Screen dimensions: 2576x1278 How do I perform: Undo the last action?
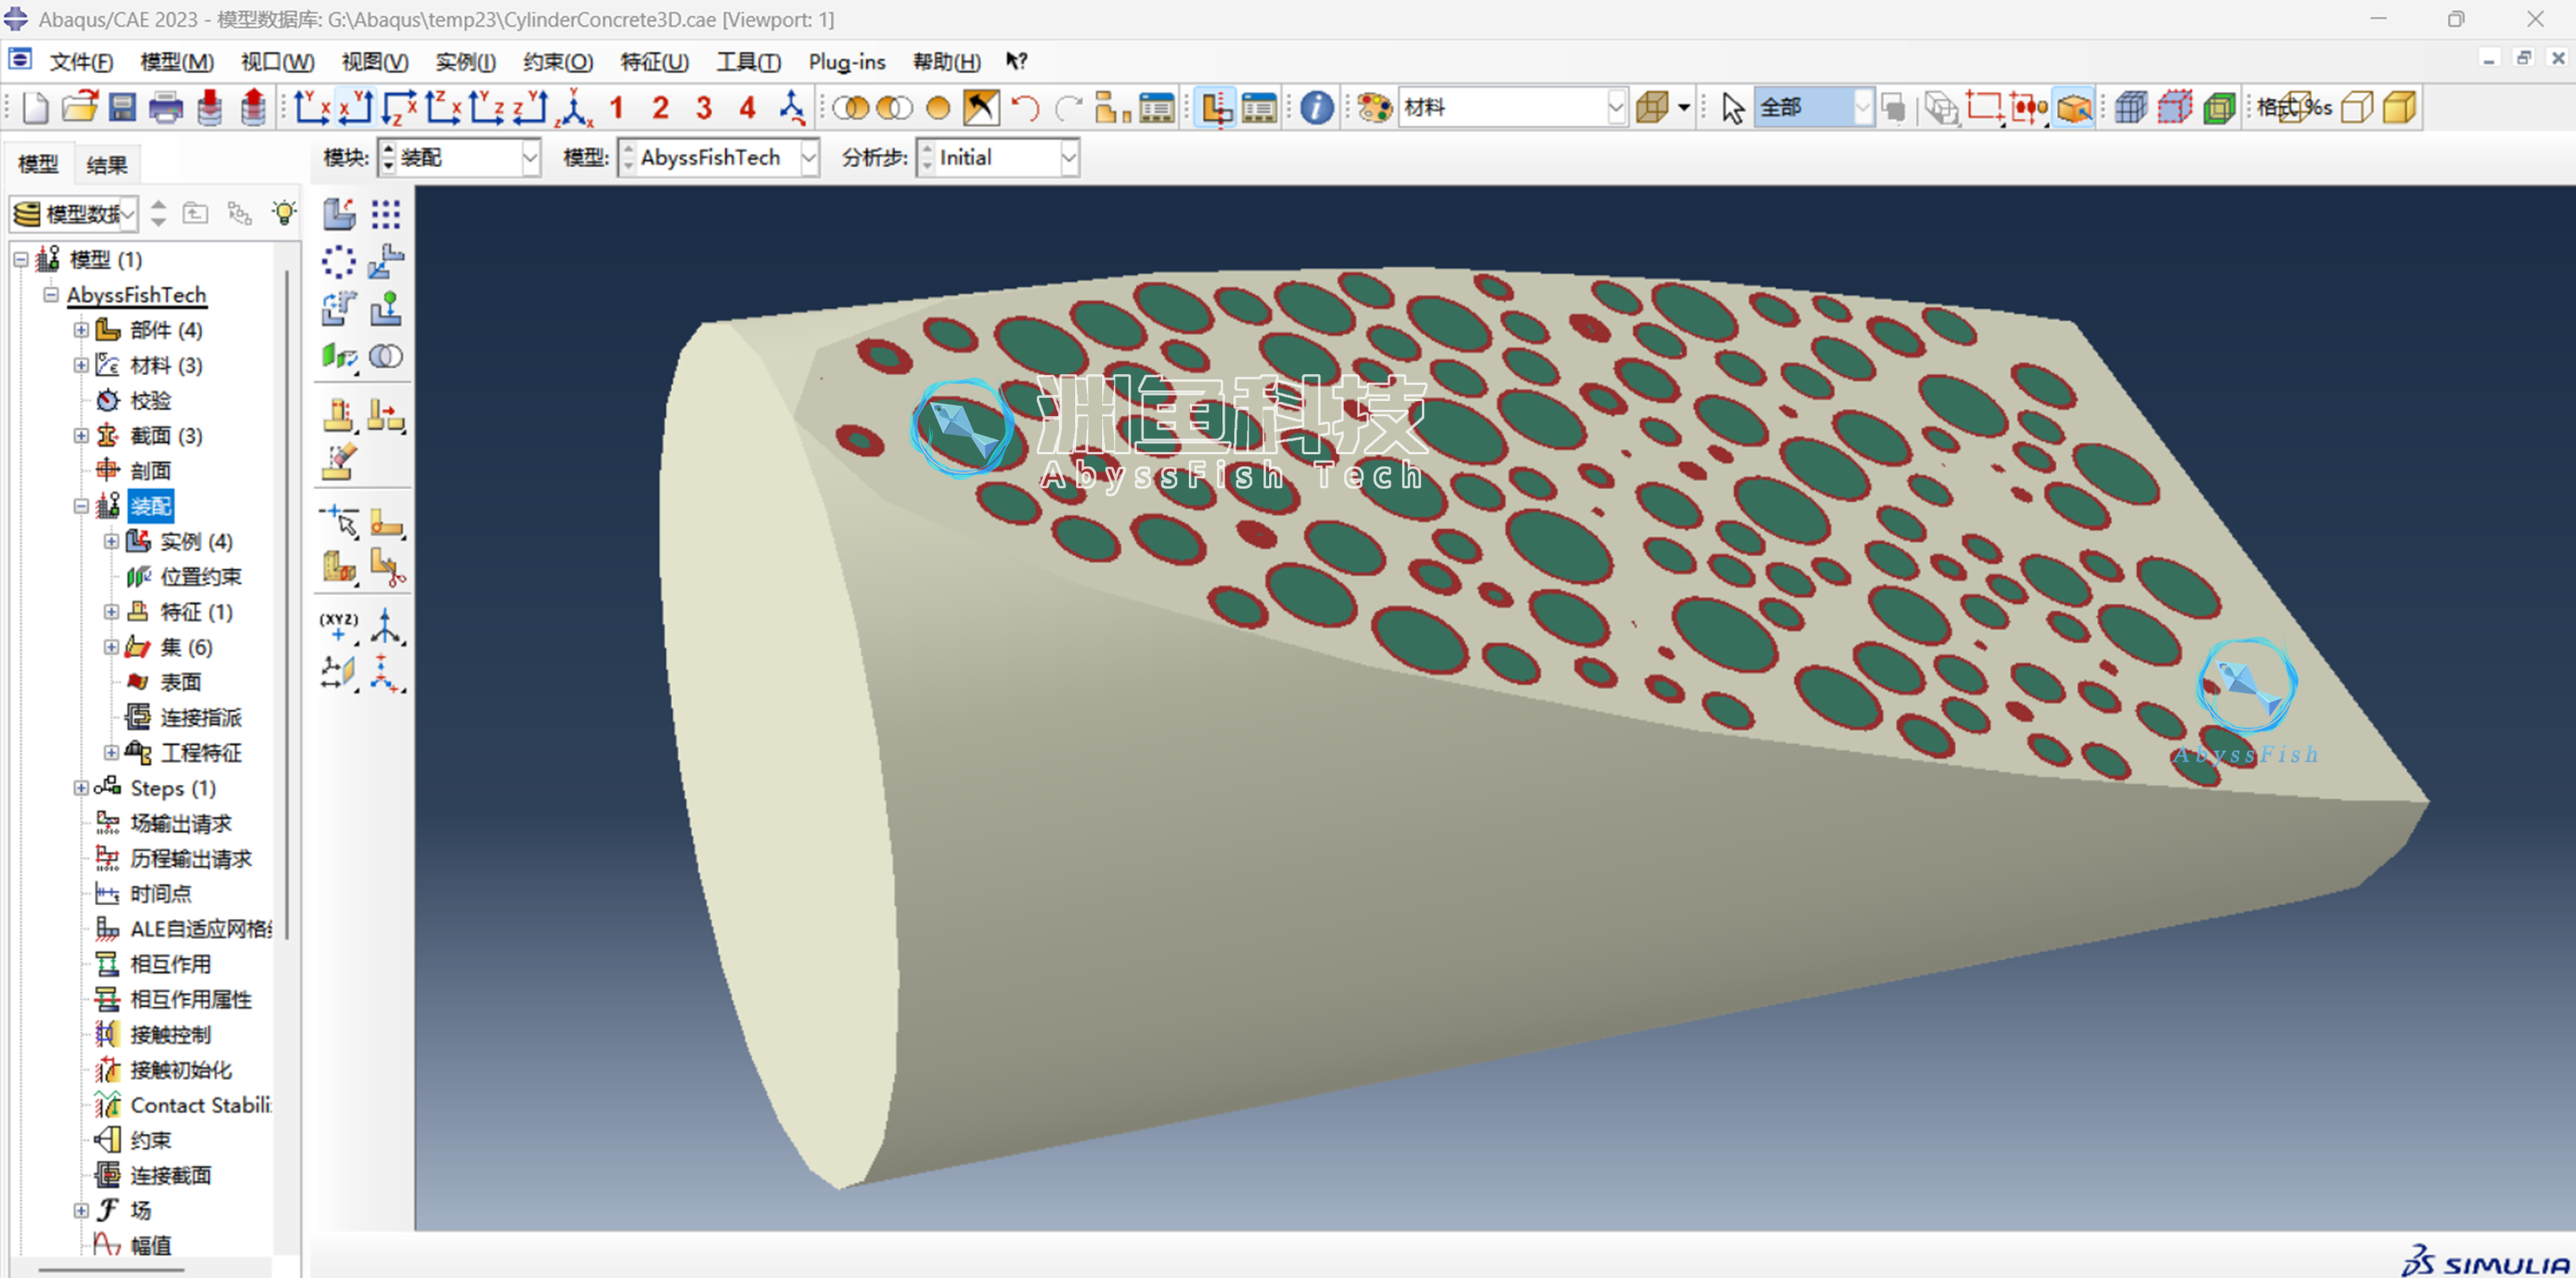point(1025,107)
